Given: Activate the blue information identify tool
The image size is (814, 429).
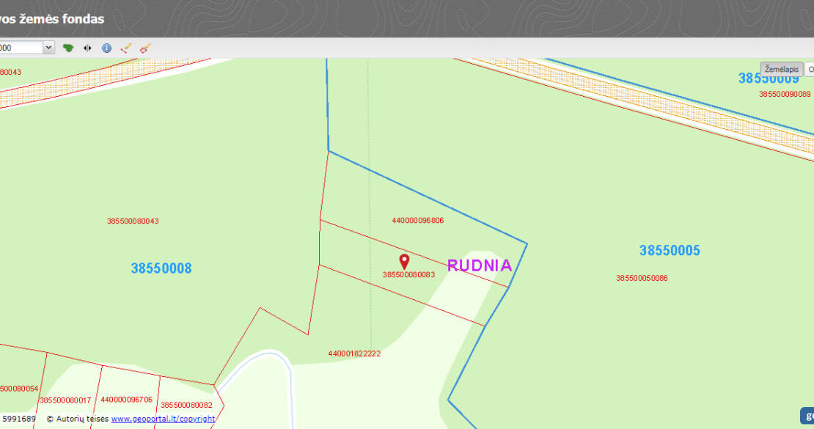Looking at the screenshot, I should pos(106,48).
